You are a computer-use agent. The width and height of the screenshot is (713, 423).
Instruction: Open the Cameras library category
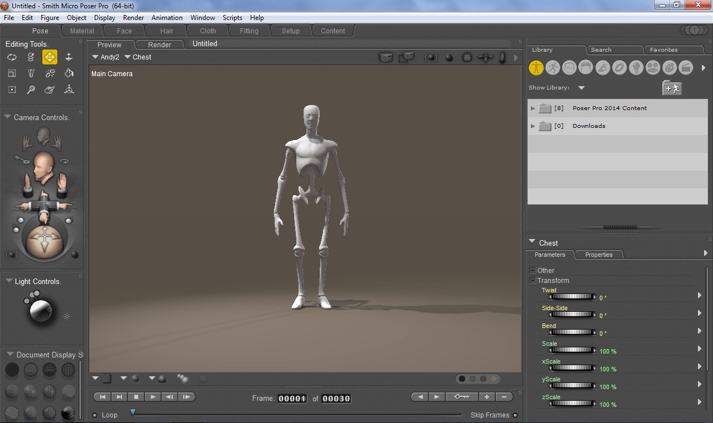[x=653, y=68]
